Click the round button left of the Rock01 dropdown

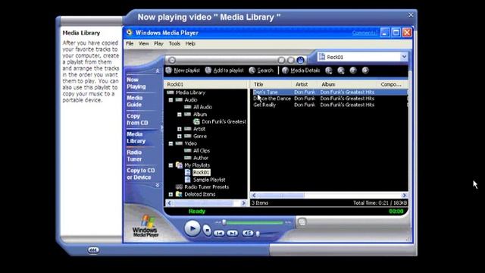[300, 60]
